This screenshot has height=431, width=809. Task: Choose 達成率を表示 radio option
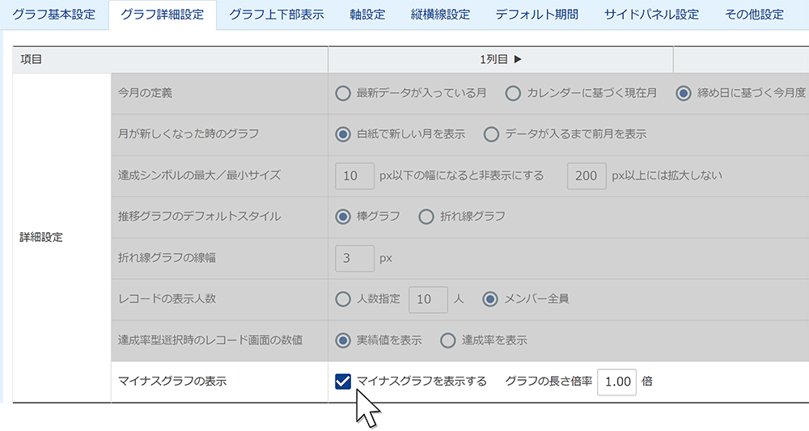(448, 340)
